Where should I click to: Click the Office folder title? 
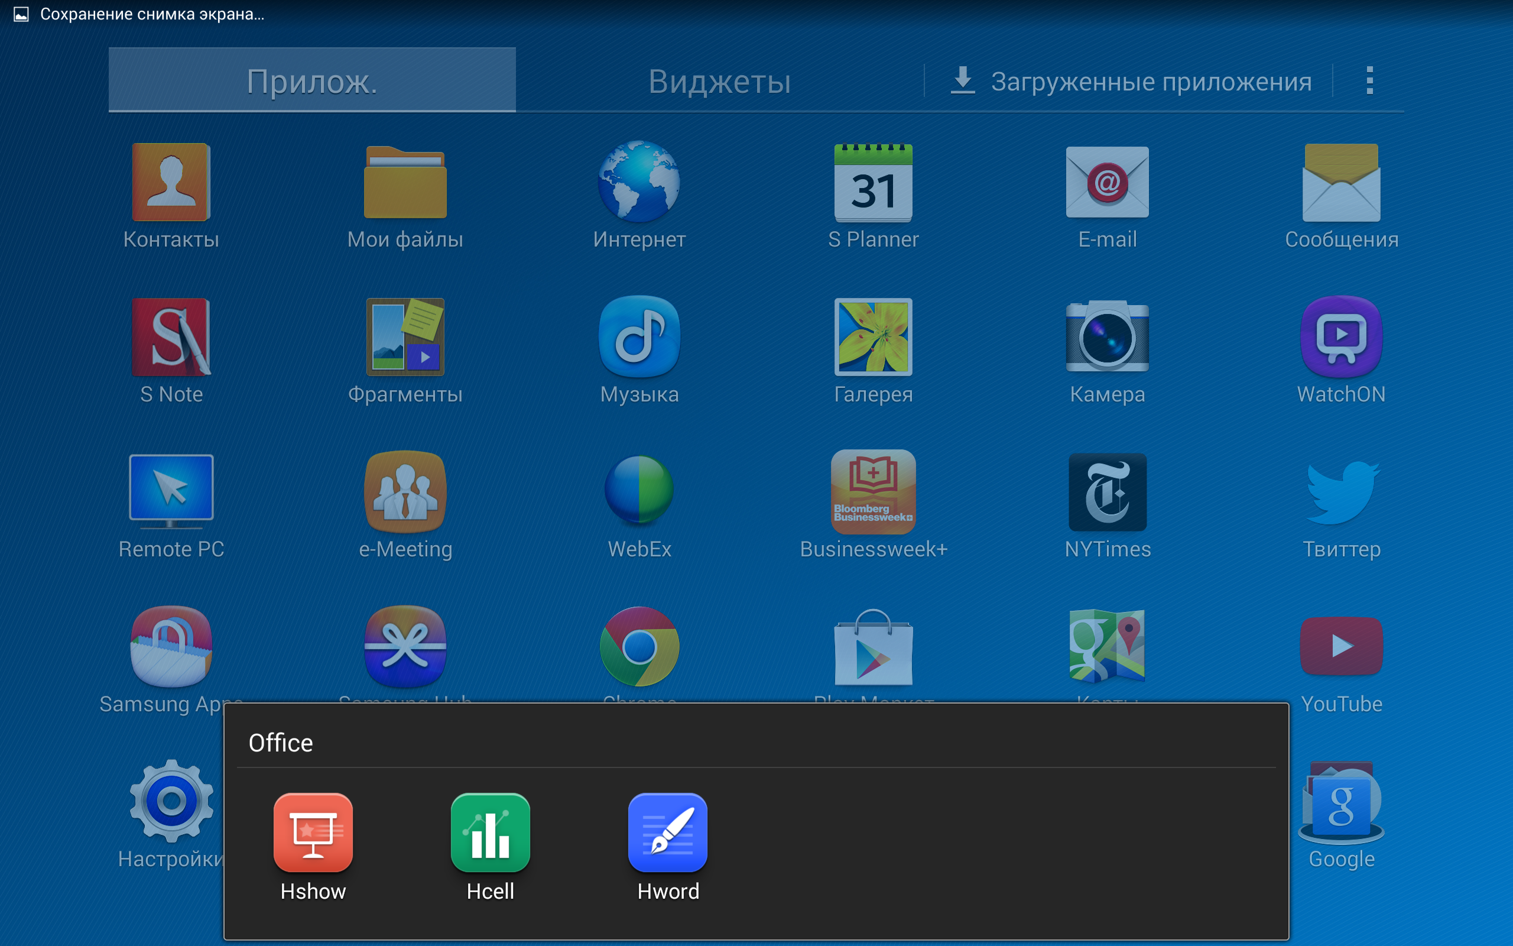coord(281,743)
